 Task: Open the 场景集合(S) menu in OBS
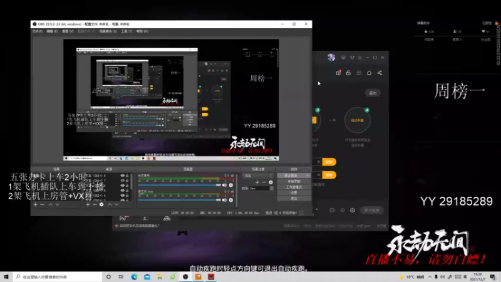click(108, 31)
